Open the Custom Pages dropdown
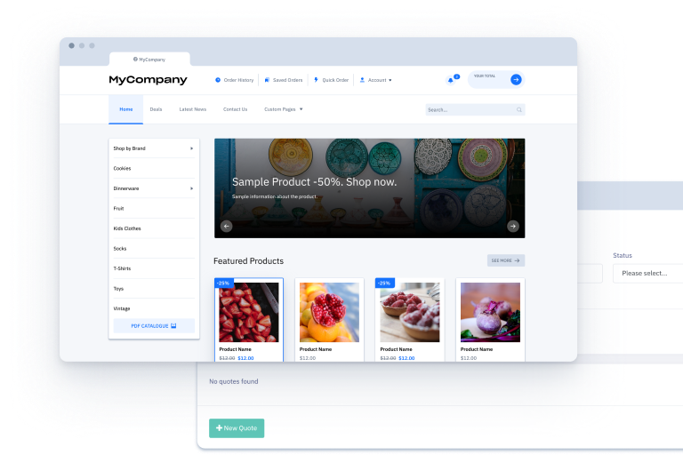 tap(284, 109)
